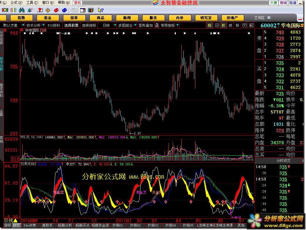
Task: Open the 指数 category
Action: [x=21, y=18]
